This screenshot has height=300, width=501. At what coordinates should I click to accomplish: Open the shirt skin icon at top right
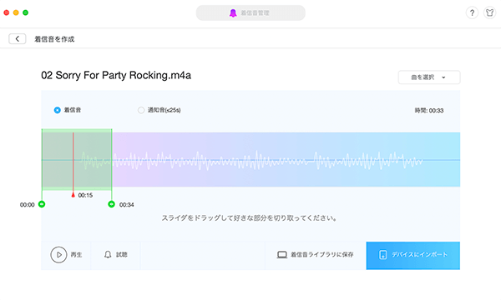tap(489, 12)
